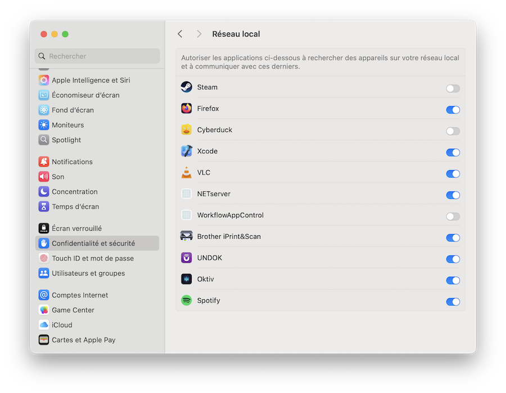Click the Spotlight magnifier icon in sidebar
The height and width of the screenshot is (393, 506).
pyautogui.click(x=44, y=140)
